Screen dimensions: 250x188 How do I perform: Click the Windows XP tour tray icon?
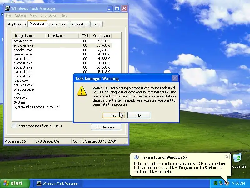[x=227, y=183]
